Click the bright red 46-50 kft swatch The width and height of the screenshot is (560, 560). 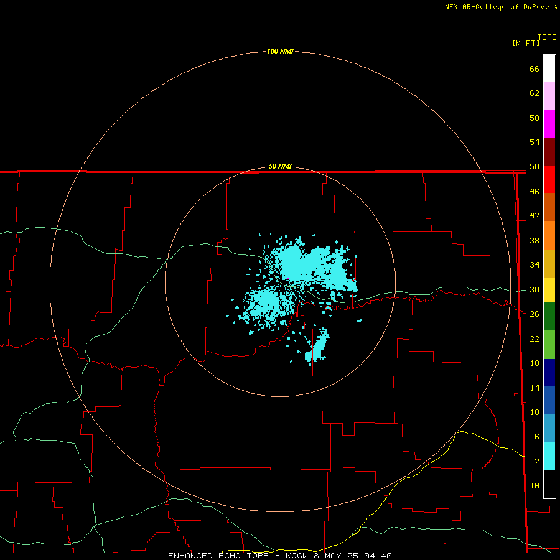(x=549, y=179)
